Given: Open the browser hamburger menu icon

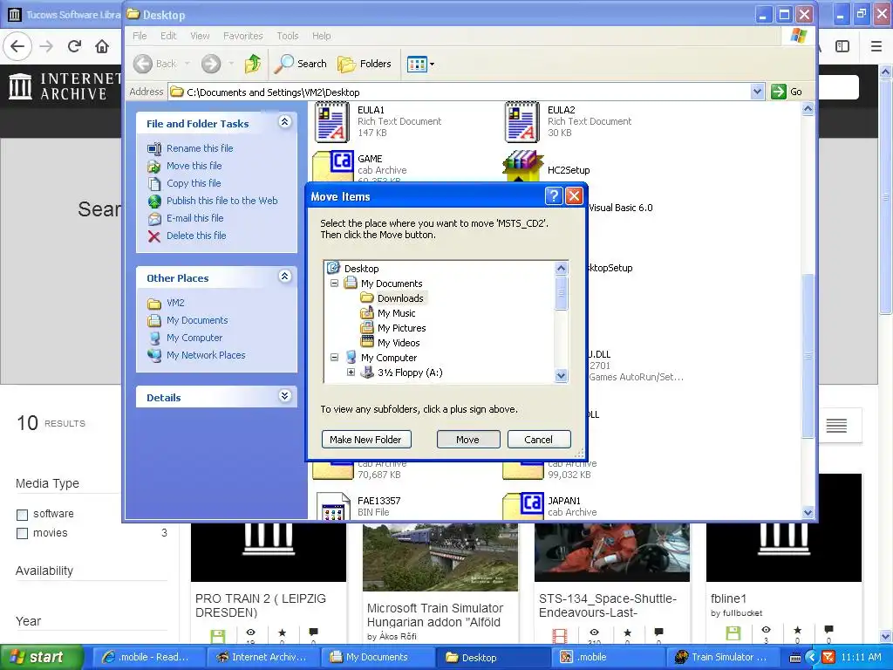Looking at the screenshot, I should tap(876, 46).
